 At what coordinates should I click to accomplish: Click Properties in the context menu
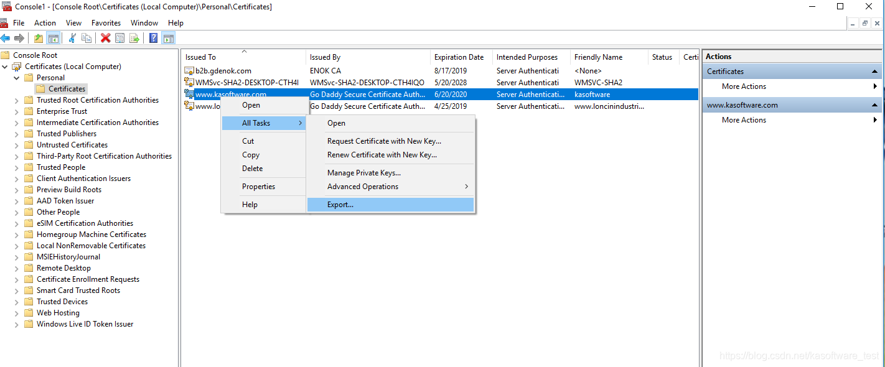tap(265, 187)
